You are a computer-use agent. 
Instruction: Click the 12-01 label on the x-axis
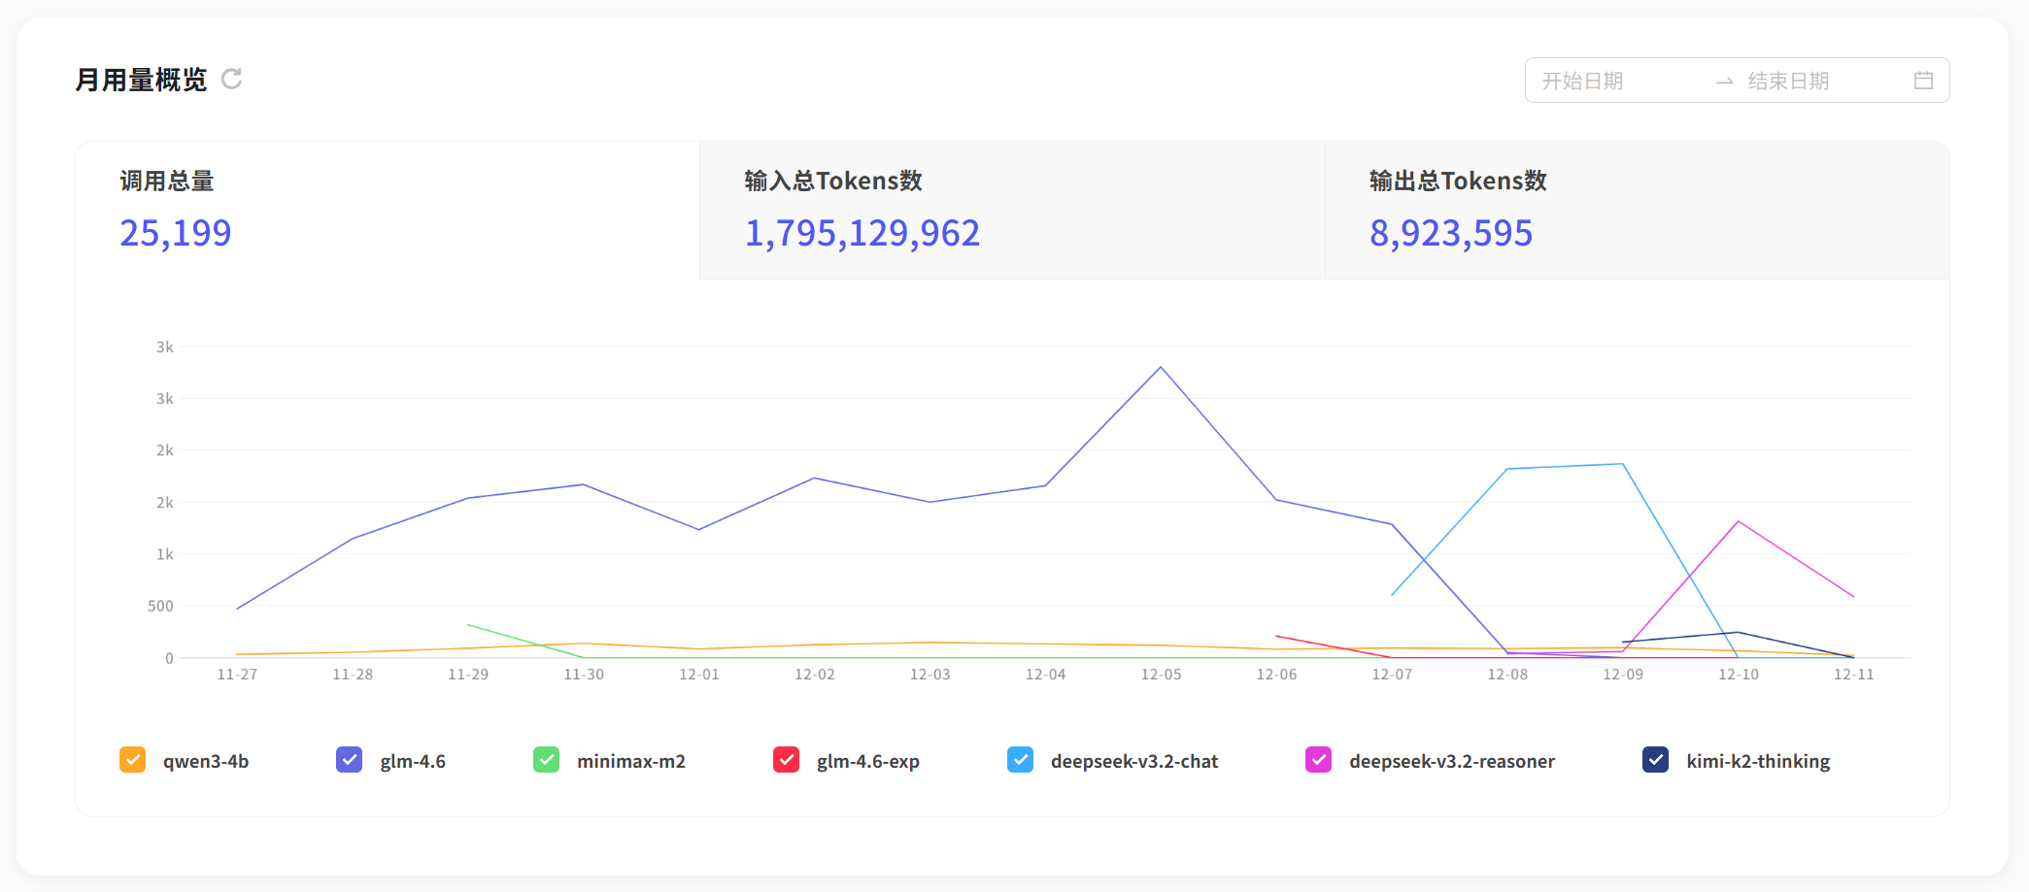[699, 675]
